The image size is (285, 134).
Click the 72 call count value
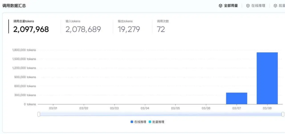click(x=161, y=29)
